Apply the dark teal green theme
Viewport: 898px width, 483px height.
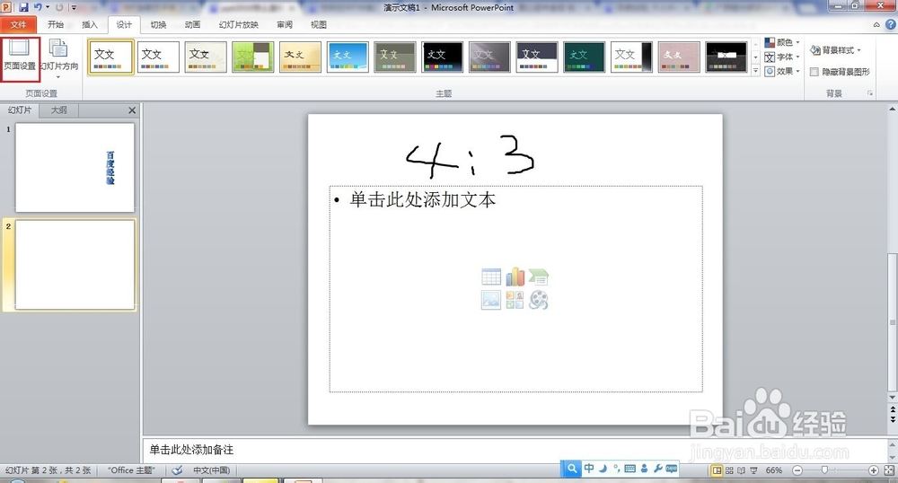(585, 57)
